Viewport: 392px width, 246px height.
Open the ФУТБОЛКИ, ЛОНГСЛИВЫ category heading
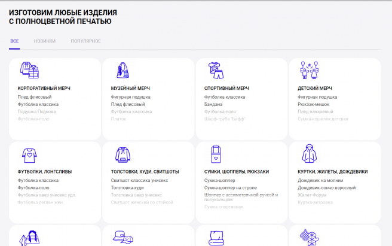(x=45, y=172)
